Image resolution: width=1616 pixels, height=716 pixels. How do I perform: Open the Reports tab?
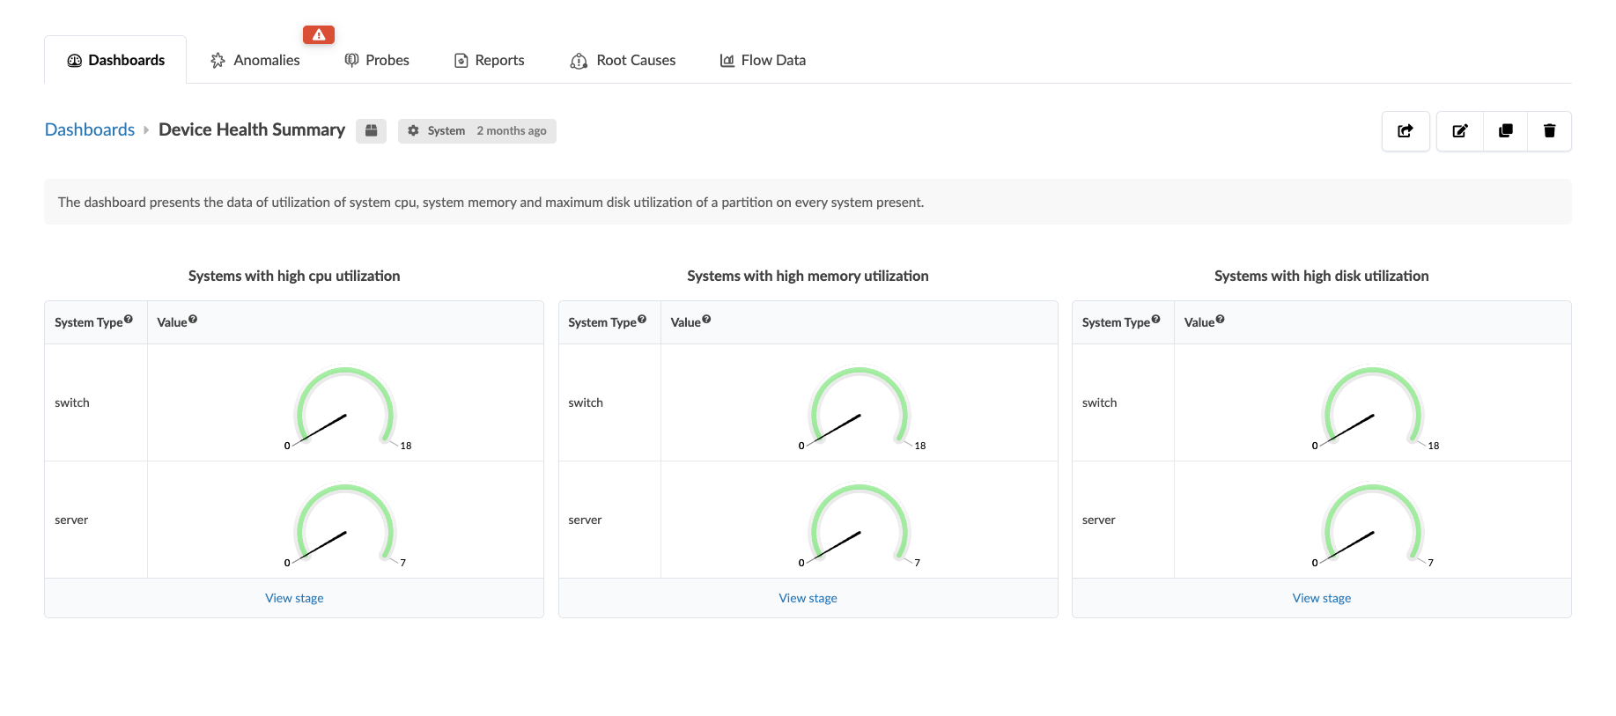point(490,60)
